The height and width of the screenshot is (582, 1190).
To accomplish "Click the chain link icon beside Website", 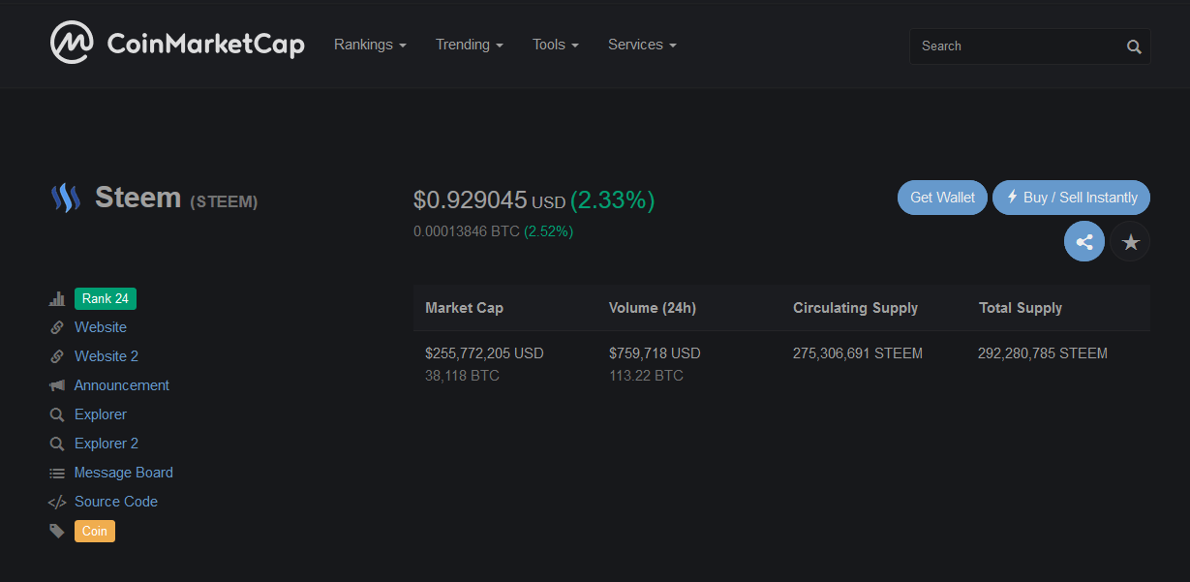I will [57, 327].
